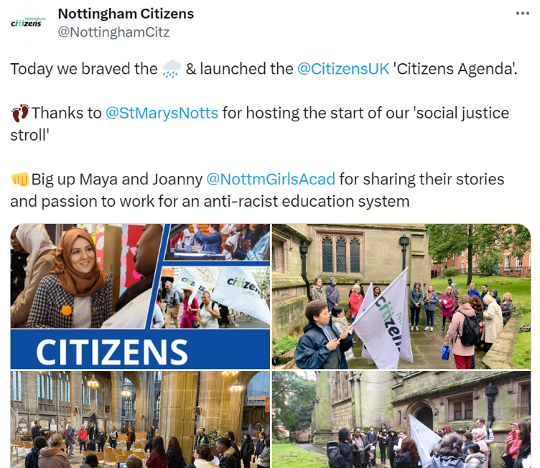This screenshot has height=468, width=540.
Task: Click the 'Citizens Agenda' text in tweet
Action: [x=455, y=68]
